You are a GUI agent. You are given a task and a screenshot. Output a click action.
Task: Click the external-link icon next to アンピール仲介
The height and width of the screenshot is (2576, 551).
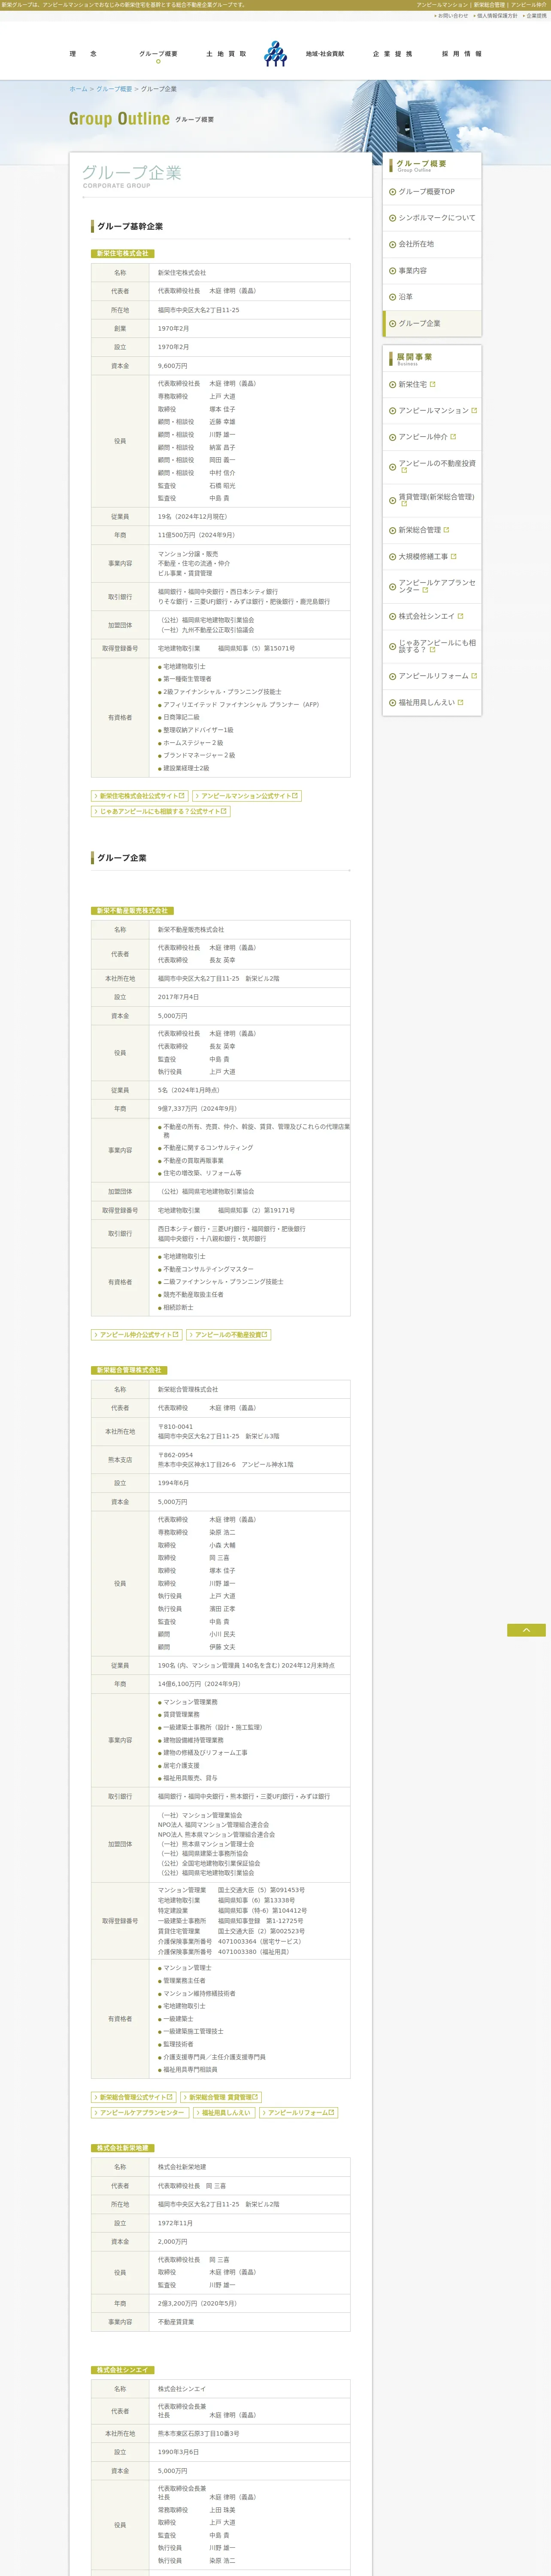(x=453, y=437)
